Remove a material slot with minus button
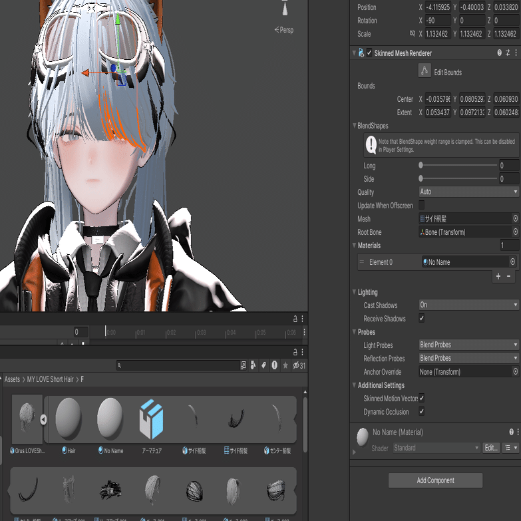Image resolution: width=521 pixels, height=521 pixels. [509, 276]
